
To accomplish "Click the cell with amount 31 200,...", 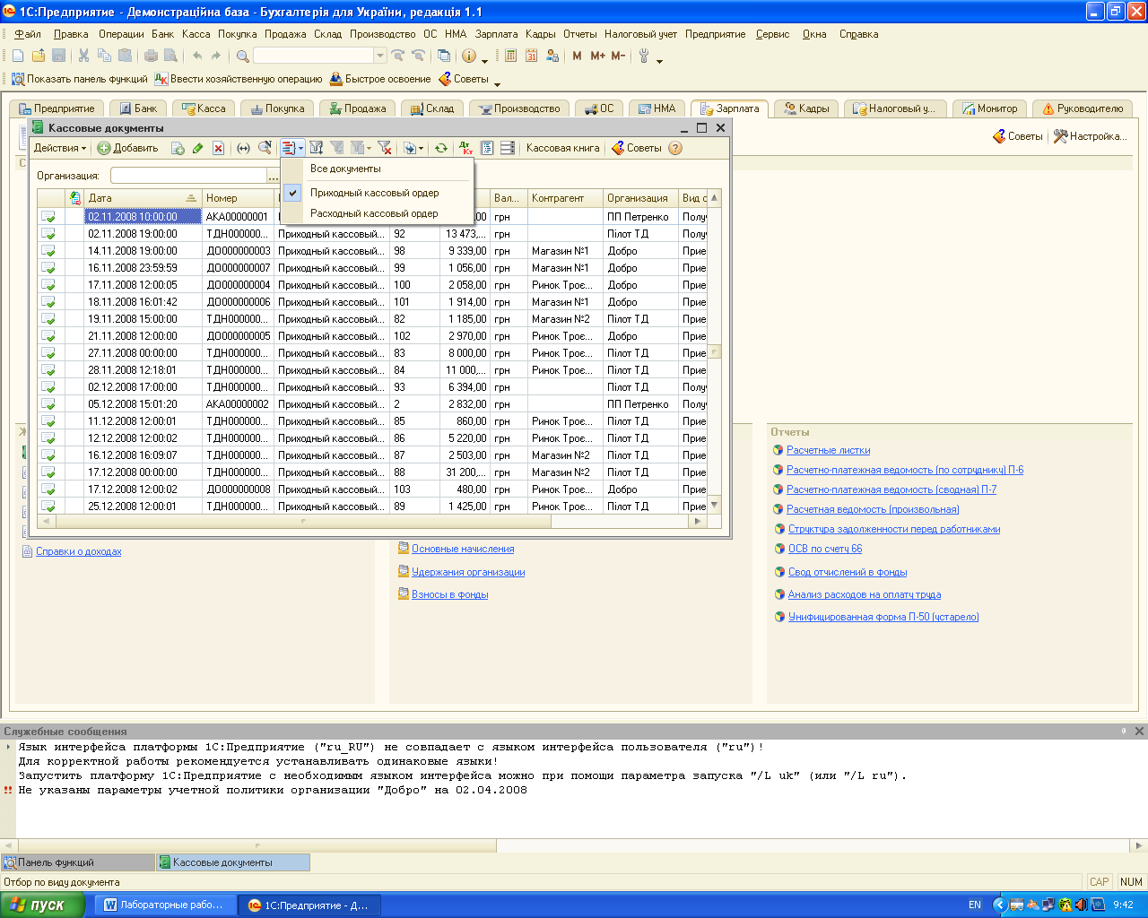I will (465, 472).
